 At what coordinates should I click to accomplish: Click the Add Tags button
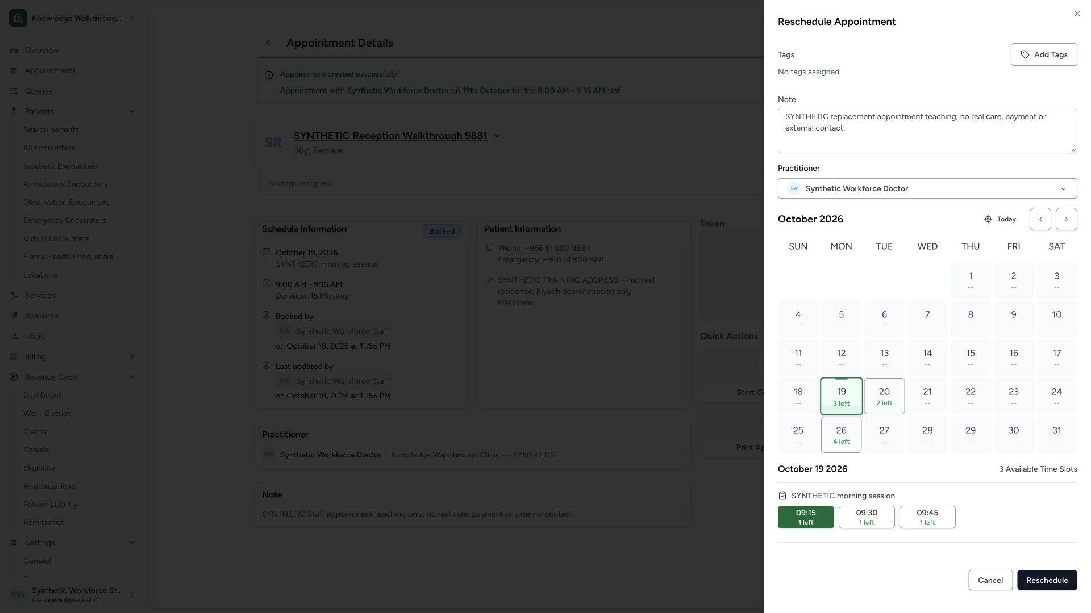click(x=1043, y=54)
